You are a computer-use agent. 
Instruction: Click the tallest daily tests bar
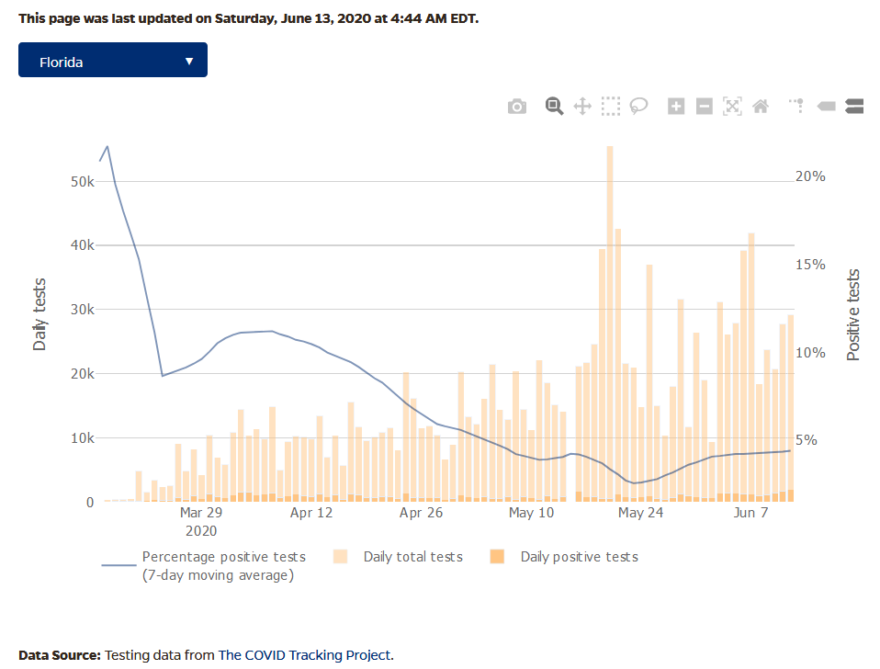(x=610, y=322)
